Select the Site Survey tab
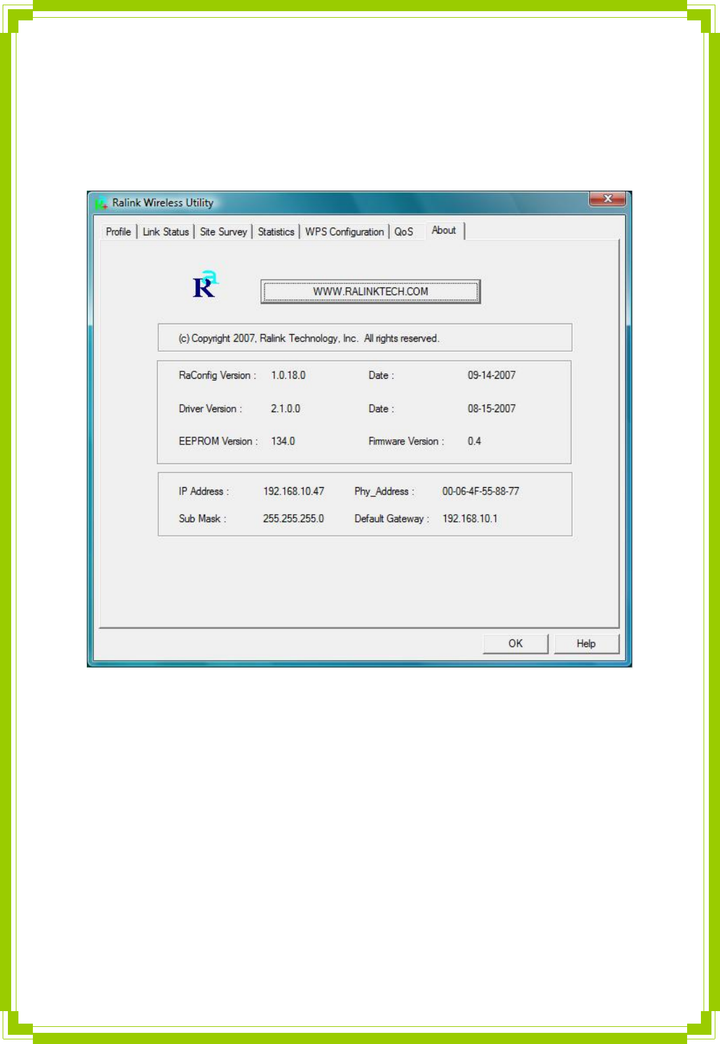The height and width of the screenshot is (1044, 720). coord(224,231)
